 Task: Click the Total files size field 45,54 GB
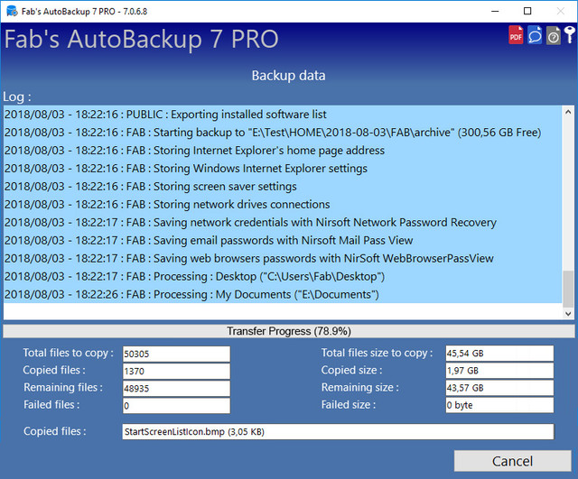click(x=499, y=353)
